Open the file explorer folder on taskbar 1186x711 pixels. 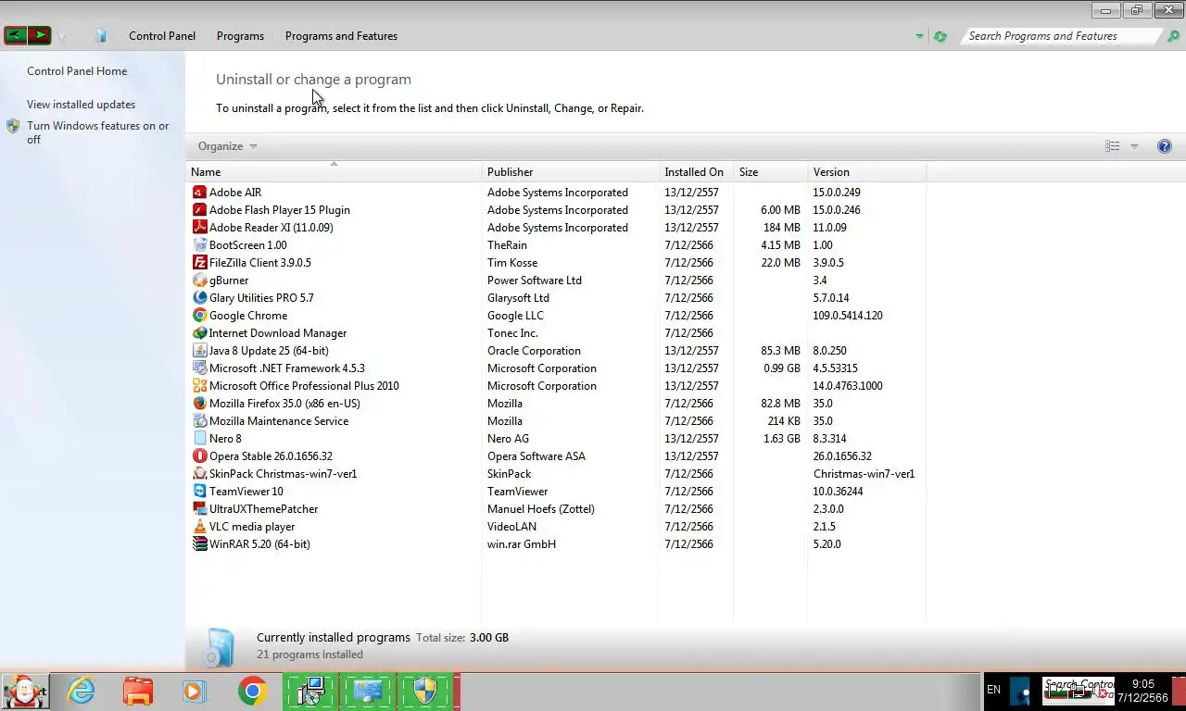[x=138, y=692]
